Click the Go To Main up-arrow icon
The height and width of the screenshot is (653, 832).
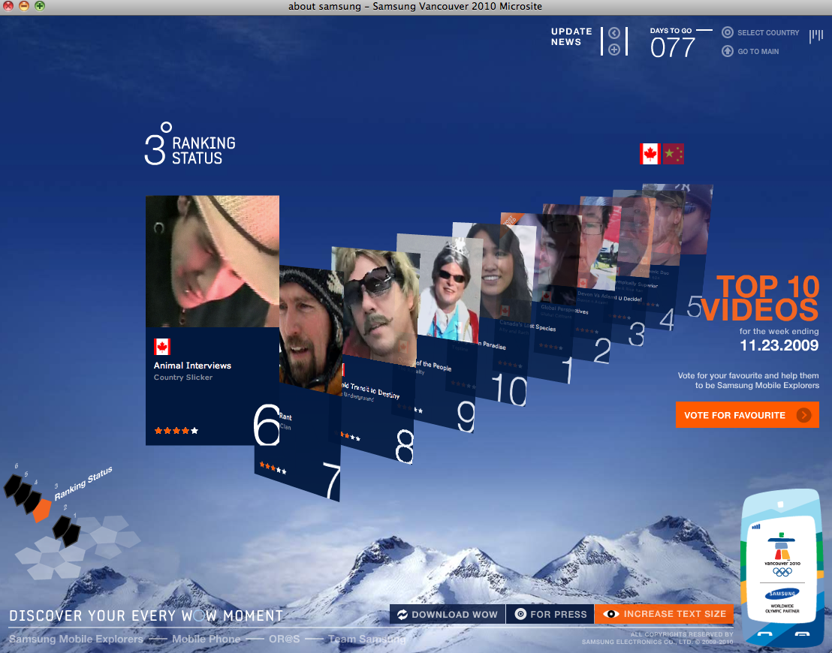728,52
